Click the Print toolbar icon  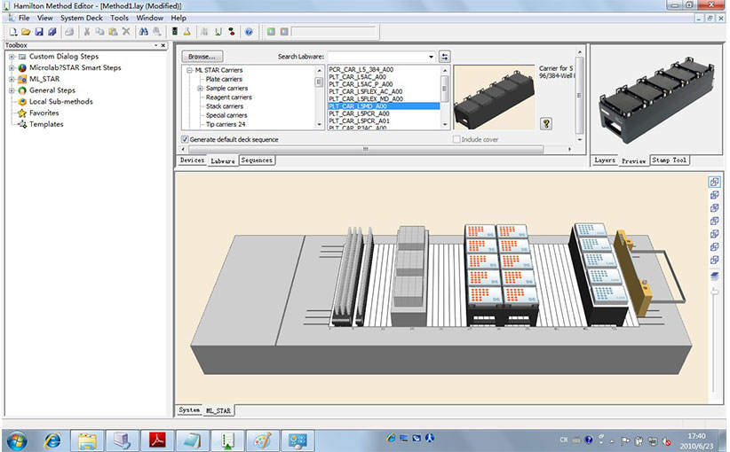(x=69, y=32)
